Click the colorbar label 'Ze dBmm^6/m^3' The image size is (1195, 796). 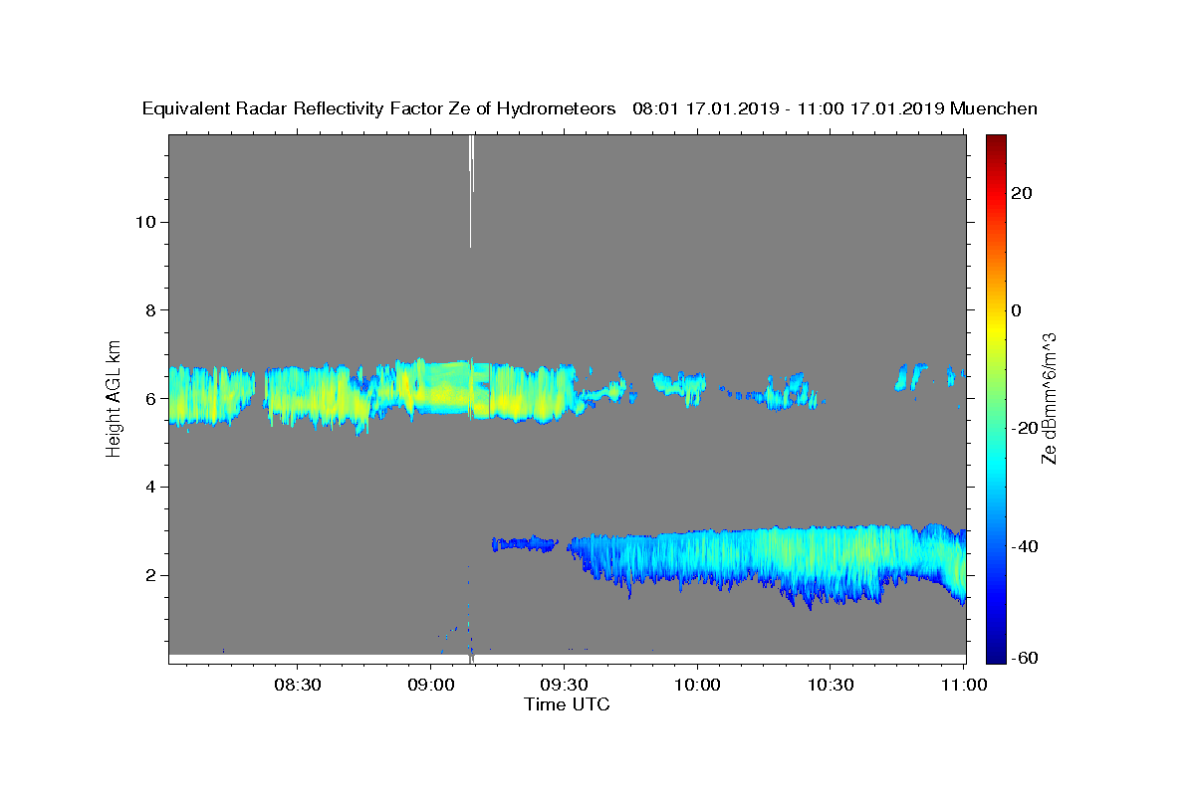tap(1049, 398)
